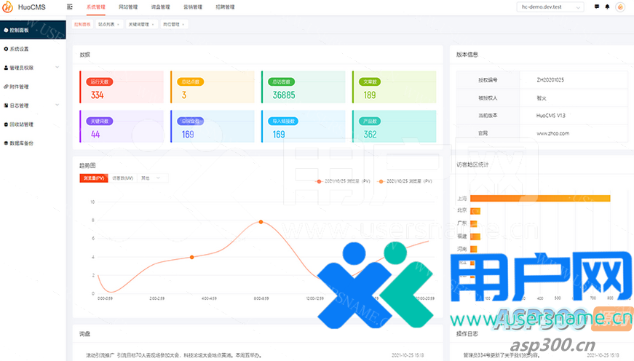
Task: Collapse sidebar with the menu fold icon
Action: point(70,7)
